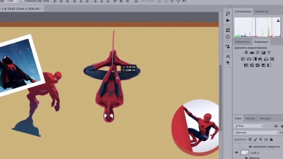Filter layers by pixel layer icon
This screenshot has width=283, height=159.
coord(276,126)
